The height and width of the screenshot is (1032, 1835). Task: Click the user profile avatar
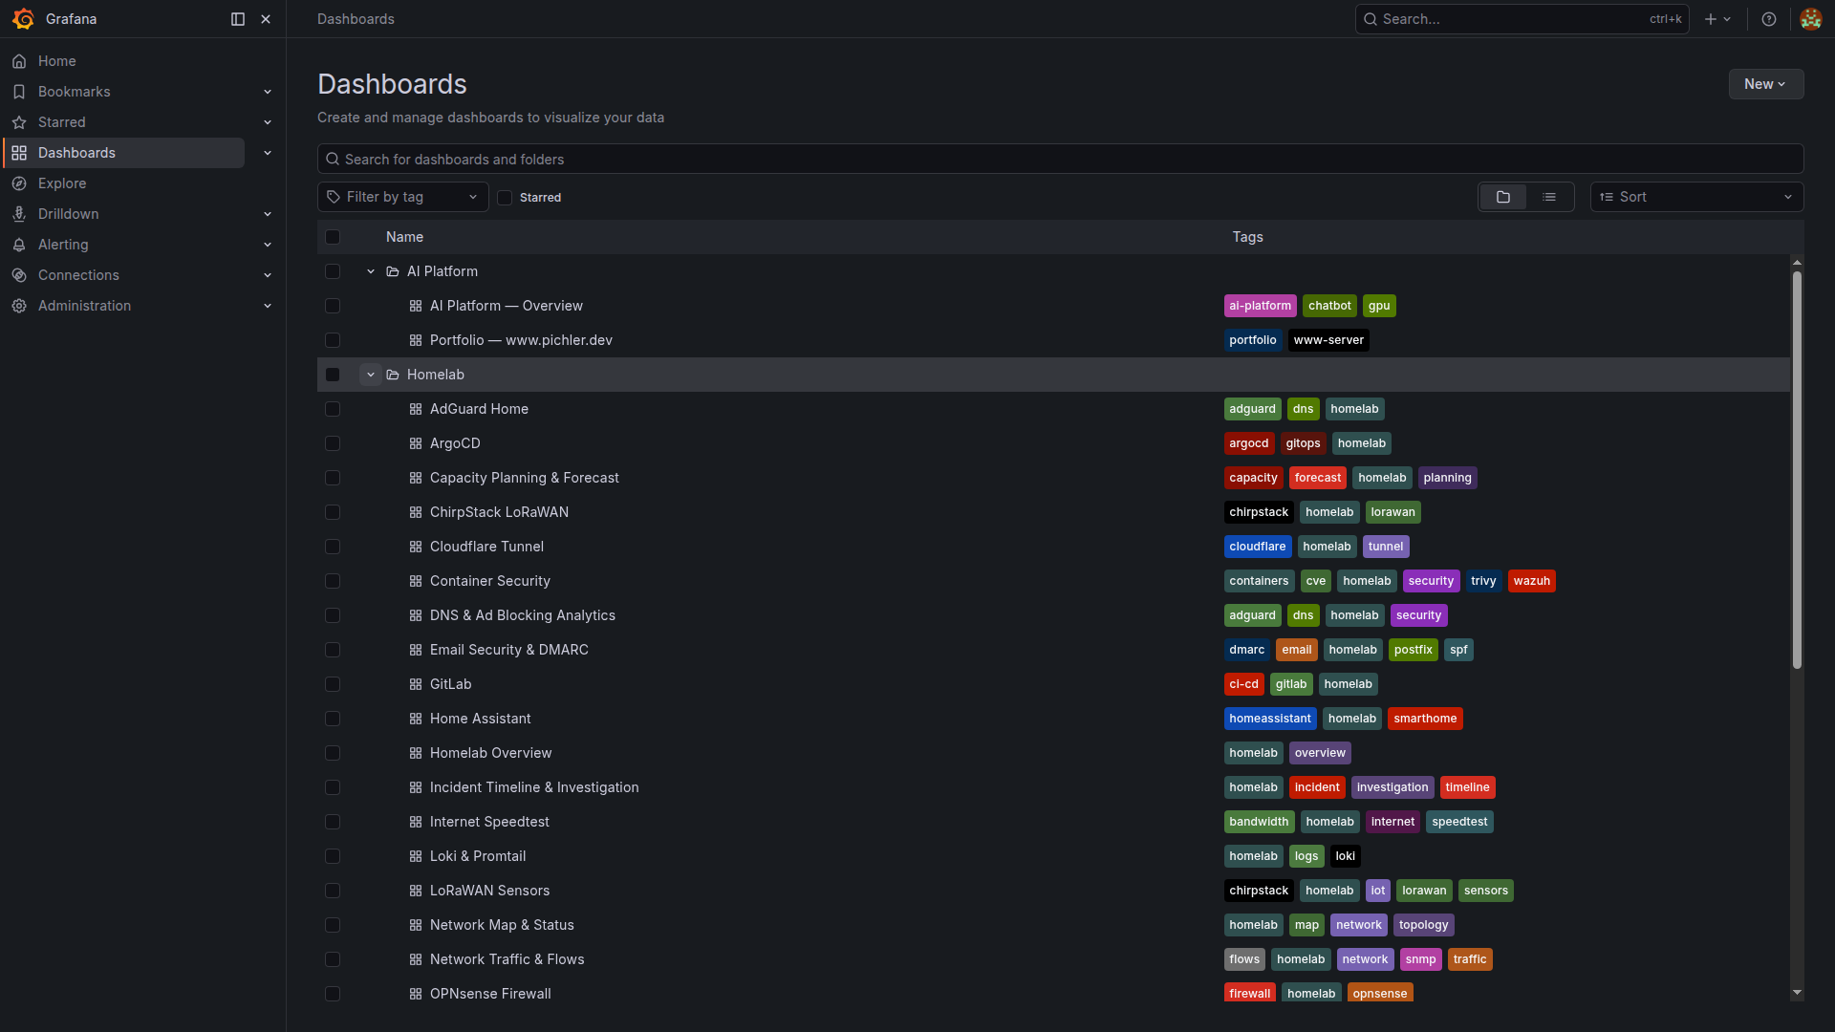pos(1810,19)
